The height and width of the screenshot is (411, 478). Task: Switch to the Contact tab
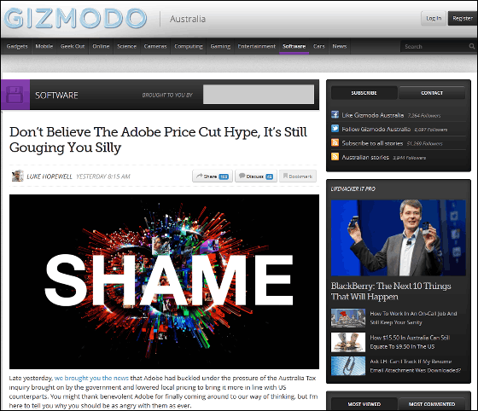coord(432,93)
